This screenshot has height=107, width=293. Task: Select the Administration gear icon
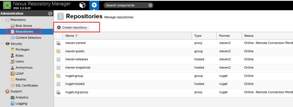coord(94,5)
